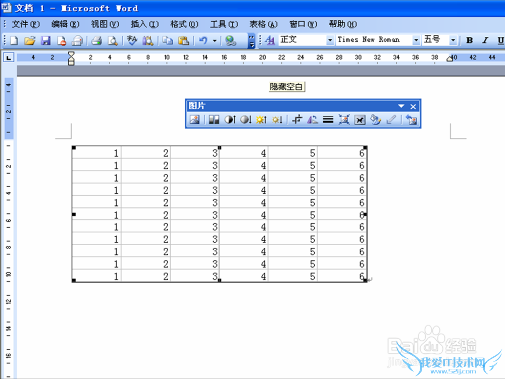Screen dimensions: 505x379
Task: Open text wrapping options
Action: tap(360, 120)
